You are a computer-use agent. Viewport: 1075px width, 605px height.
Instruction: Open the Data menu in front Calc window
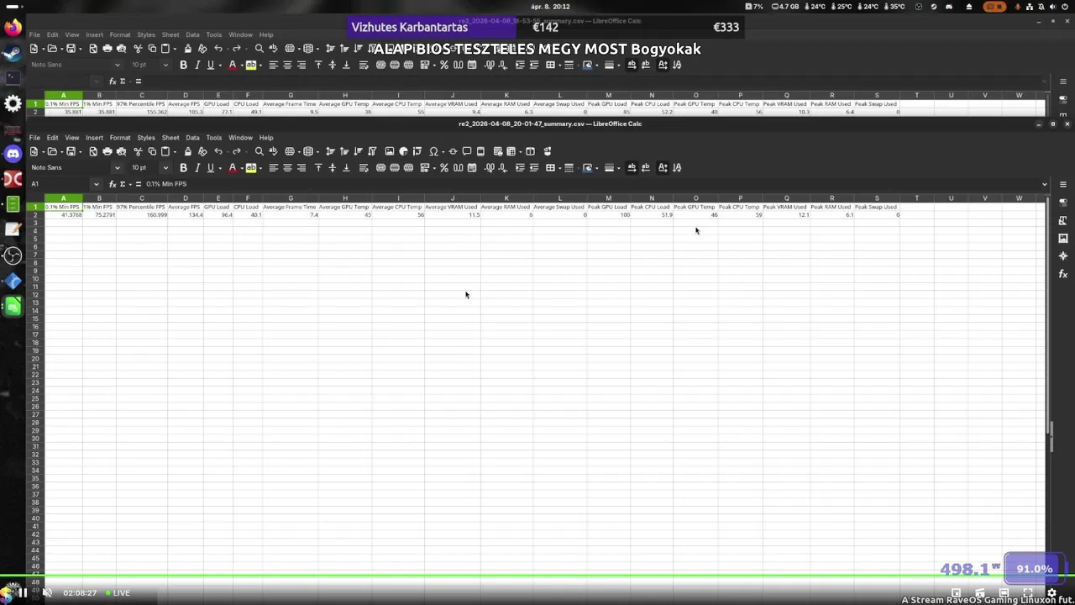coord(192,137)
